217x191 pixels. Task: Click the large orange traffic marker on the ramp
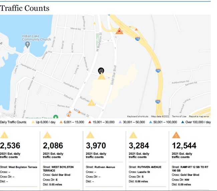click(x=119, y=31)
